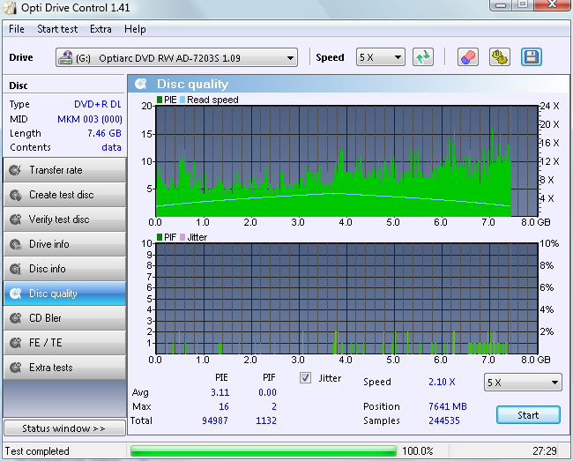Click the blue Read speed legend swatch
This screenshot has height=461, width=573.
coord(182,100)
